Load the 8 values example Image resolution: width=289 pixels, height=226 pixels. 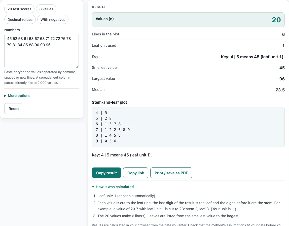pyautogui.click(x=46, y=9)
